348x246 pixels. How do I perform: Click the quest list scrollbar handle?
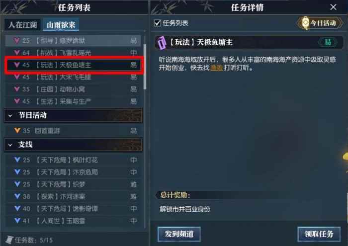pos(145,67)
